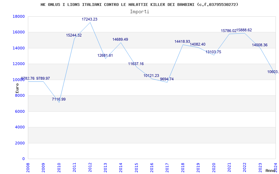The height and width of the screenshot is (174, 279).
Task: Click the y-axis value 6000
Action: [x=20, y=111]
